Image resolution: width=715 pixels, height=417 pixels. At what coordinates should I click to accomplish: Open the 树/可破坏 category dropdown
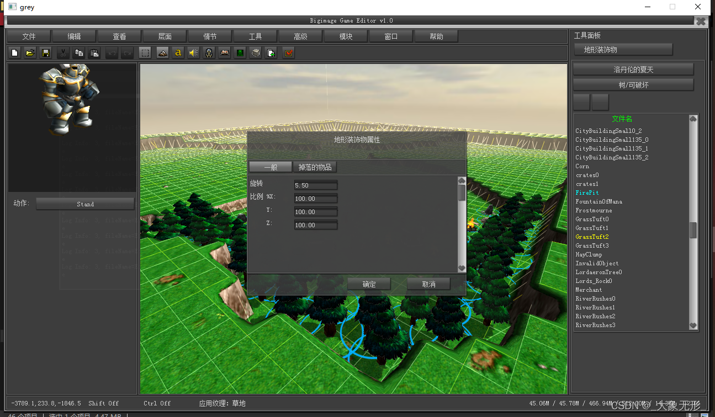coord(633,85)
